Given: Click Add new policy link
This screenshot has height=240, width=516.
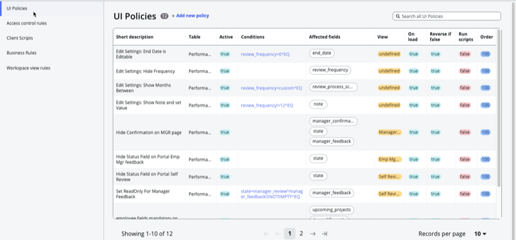Looking at the screenshot, I should (x=190, y=15).
